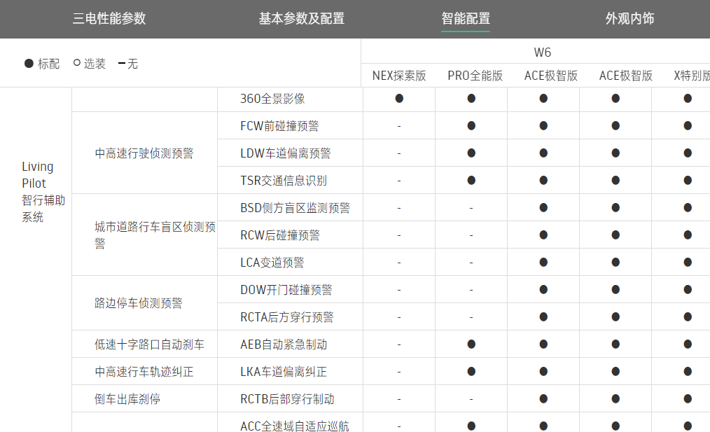
Task: Click the DOW dot under X特别版
Action: pos(688,289)
